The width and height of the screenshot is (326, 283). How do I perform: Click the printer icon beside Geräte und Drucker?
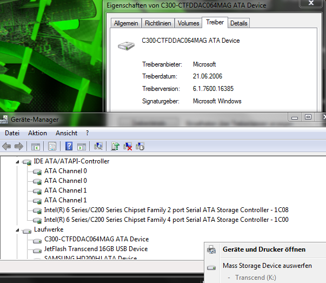pos(211,249)
